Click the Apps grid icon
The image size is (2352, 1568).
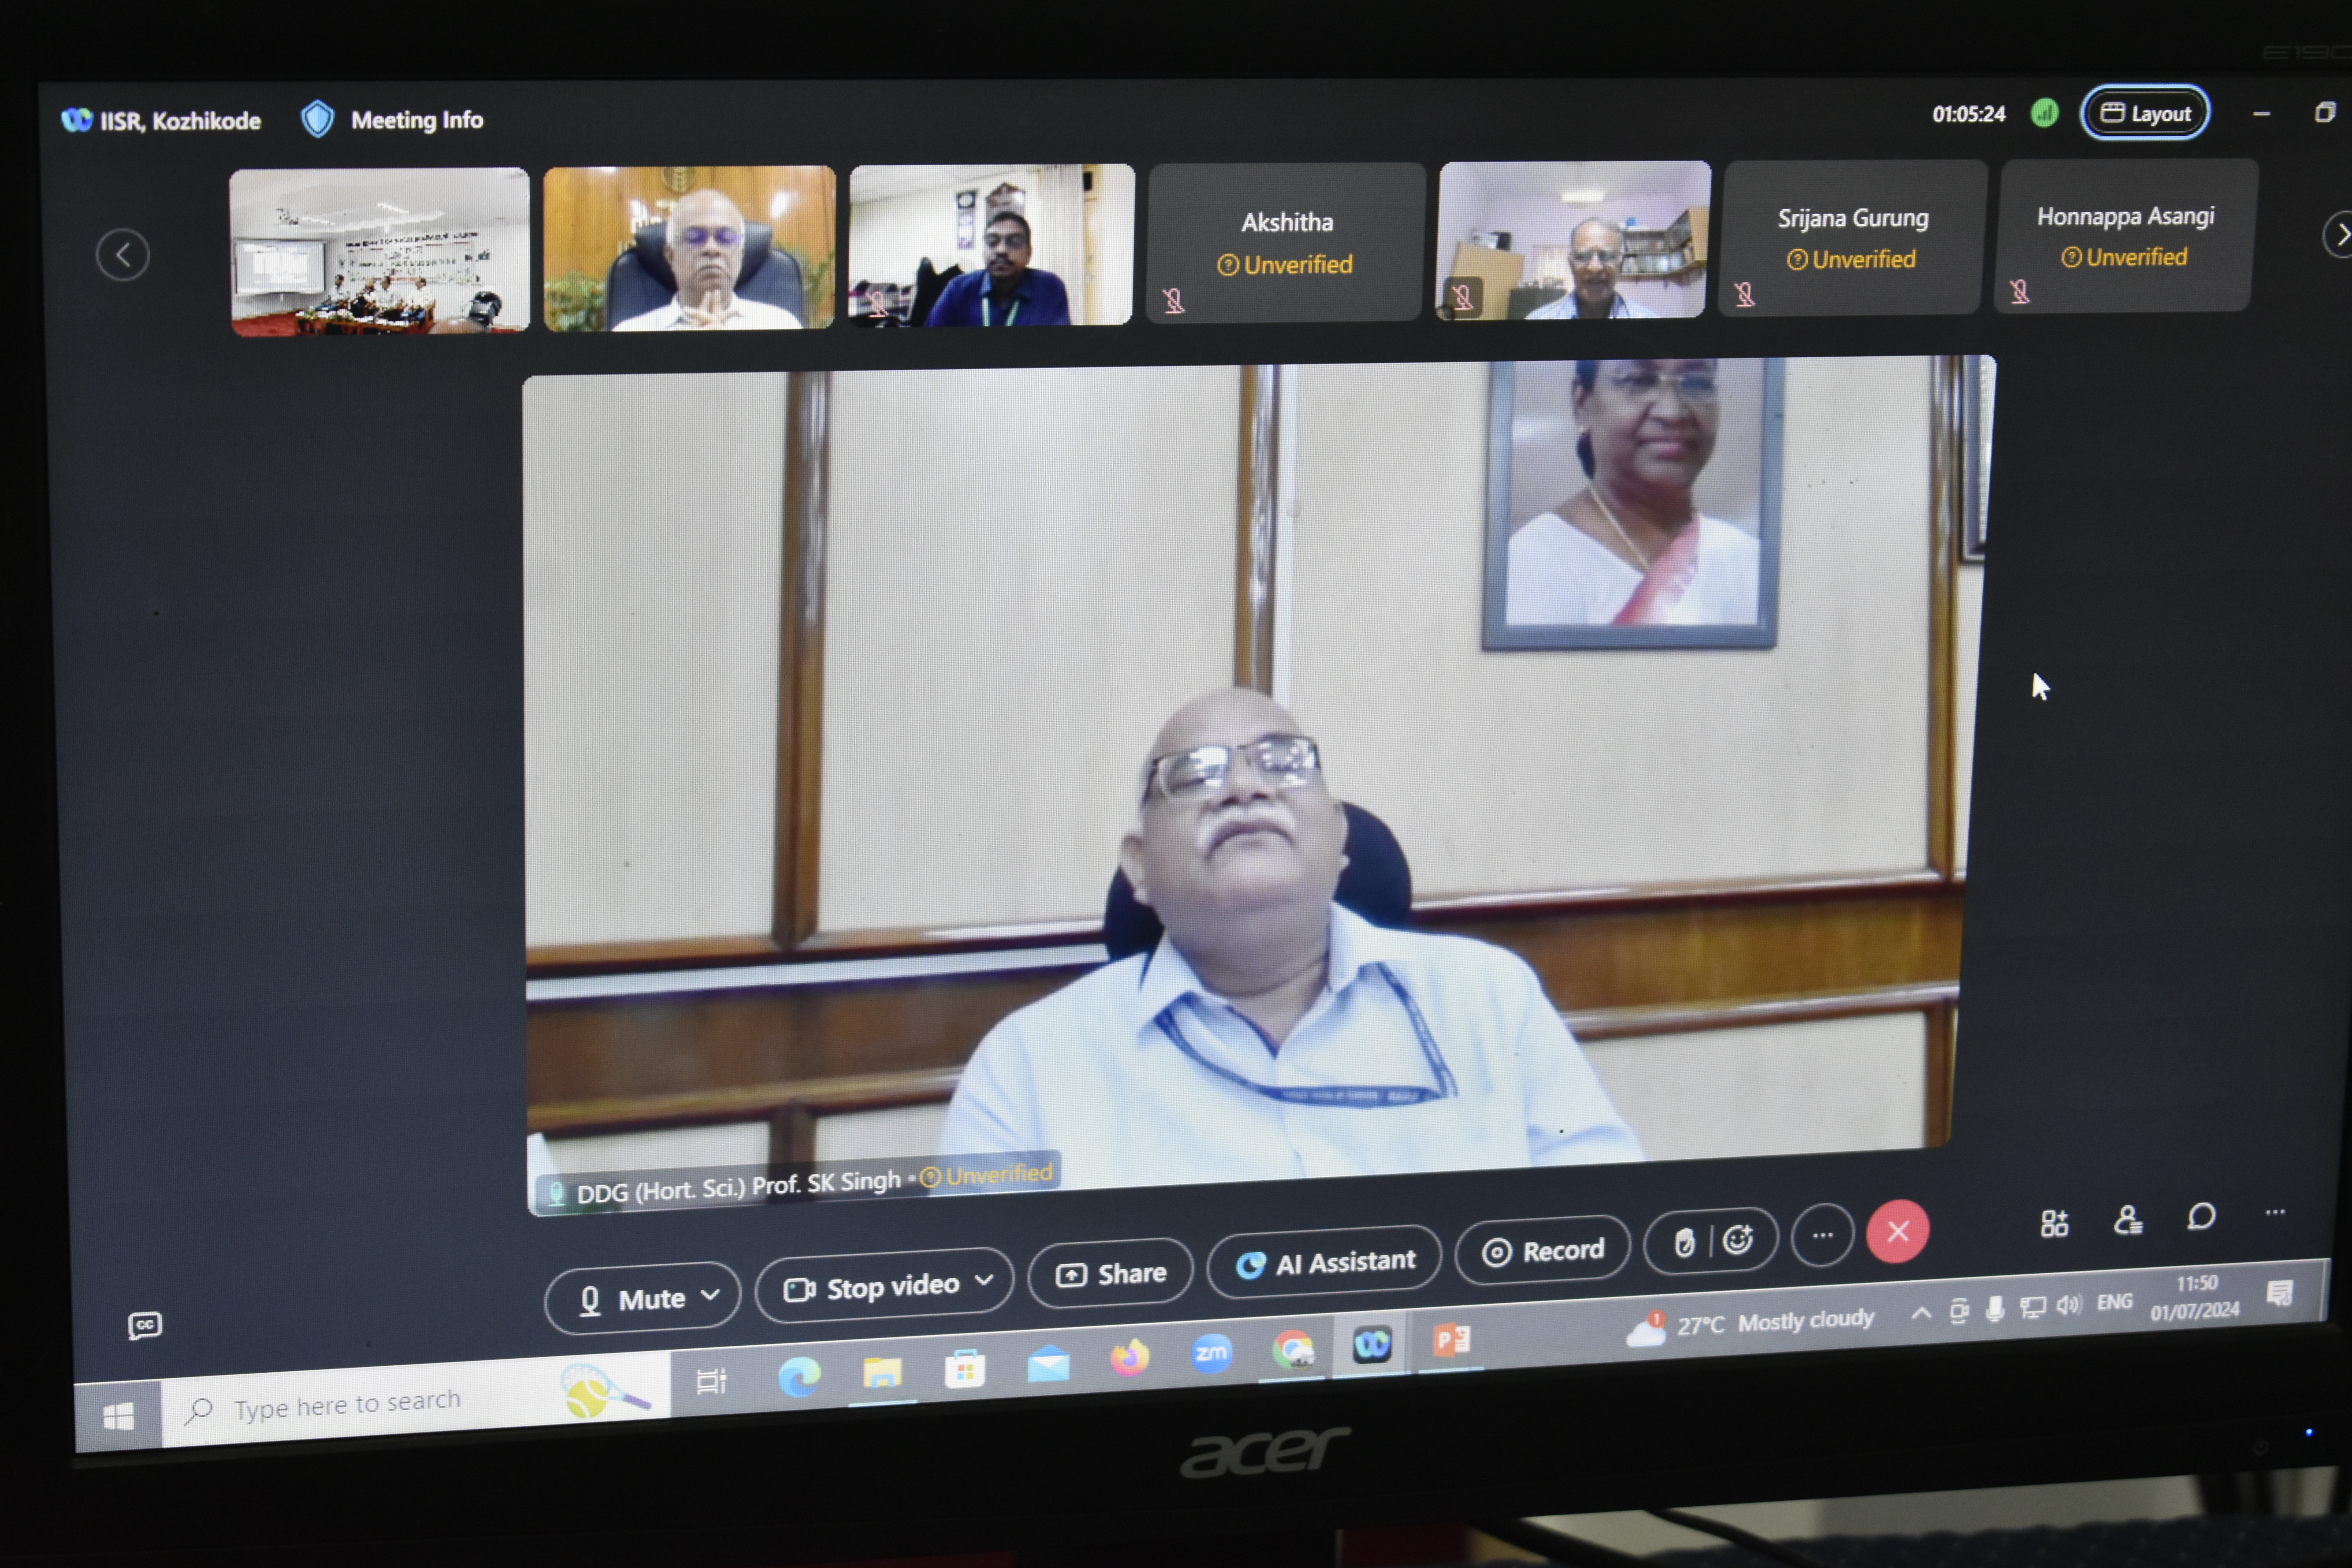click(2054, 1223)
